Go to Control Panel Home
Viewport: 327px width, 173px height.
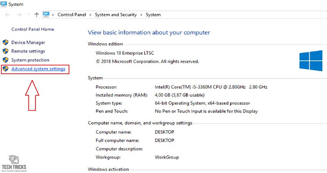[x=33, y=29]
